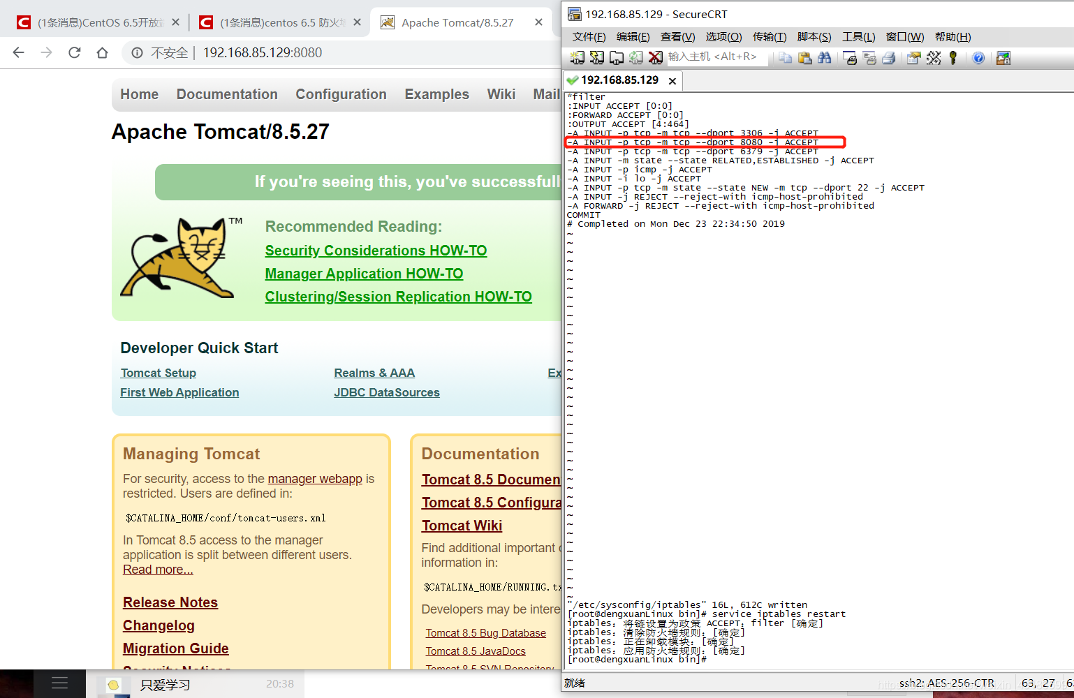Click the SecureCRT Connect toolbar icon
Screen dimensions: 1074x698
click(578, 58)
